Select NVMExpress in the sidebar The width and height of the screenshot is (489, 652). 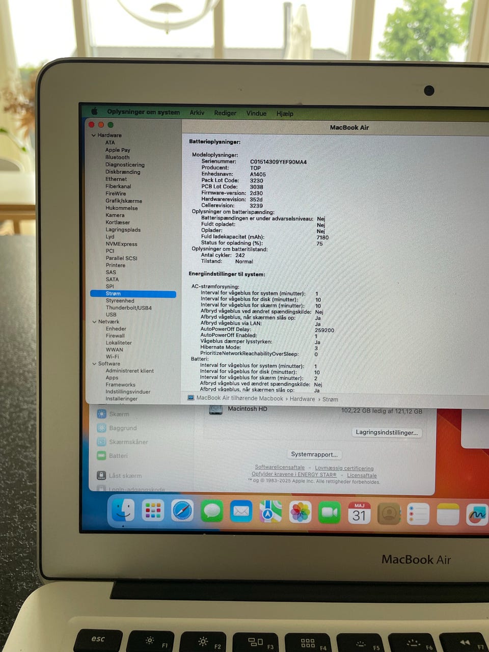(x=121, y=244)
